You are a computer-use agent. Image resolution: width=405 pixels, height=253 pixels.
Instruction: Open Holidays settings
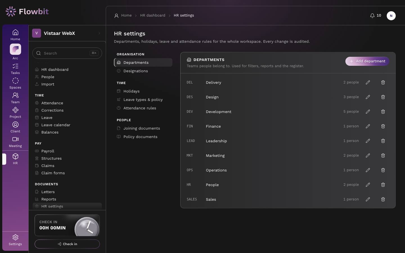click(x=143, y=91)
